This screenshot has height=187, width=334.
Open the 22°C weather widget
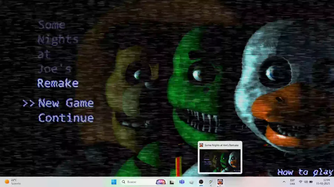pyautogui.click(x=13, y=182)
